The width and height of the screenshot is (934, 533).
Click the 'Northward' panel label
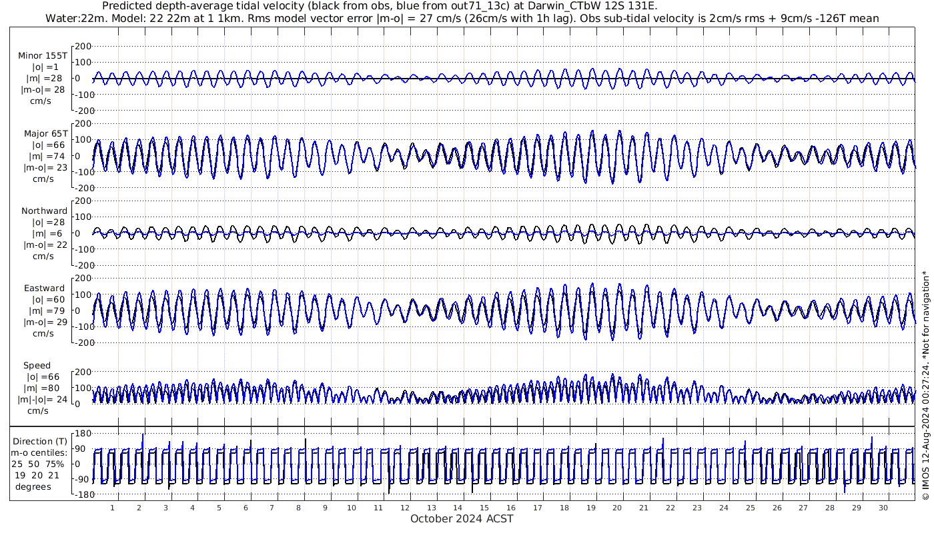pyautogui.click(x=44, y=211)
